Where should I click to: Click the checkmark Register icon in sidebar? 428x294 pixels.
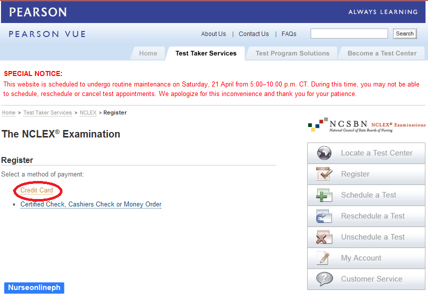324,174
